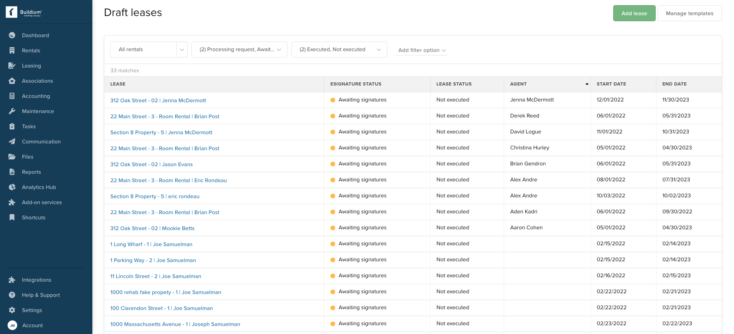
Task: Click the Account JM avatar
Action: point(12,325)
